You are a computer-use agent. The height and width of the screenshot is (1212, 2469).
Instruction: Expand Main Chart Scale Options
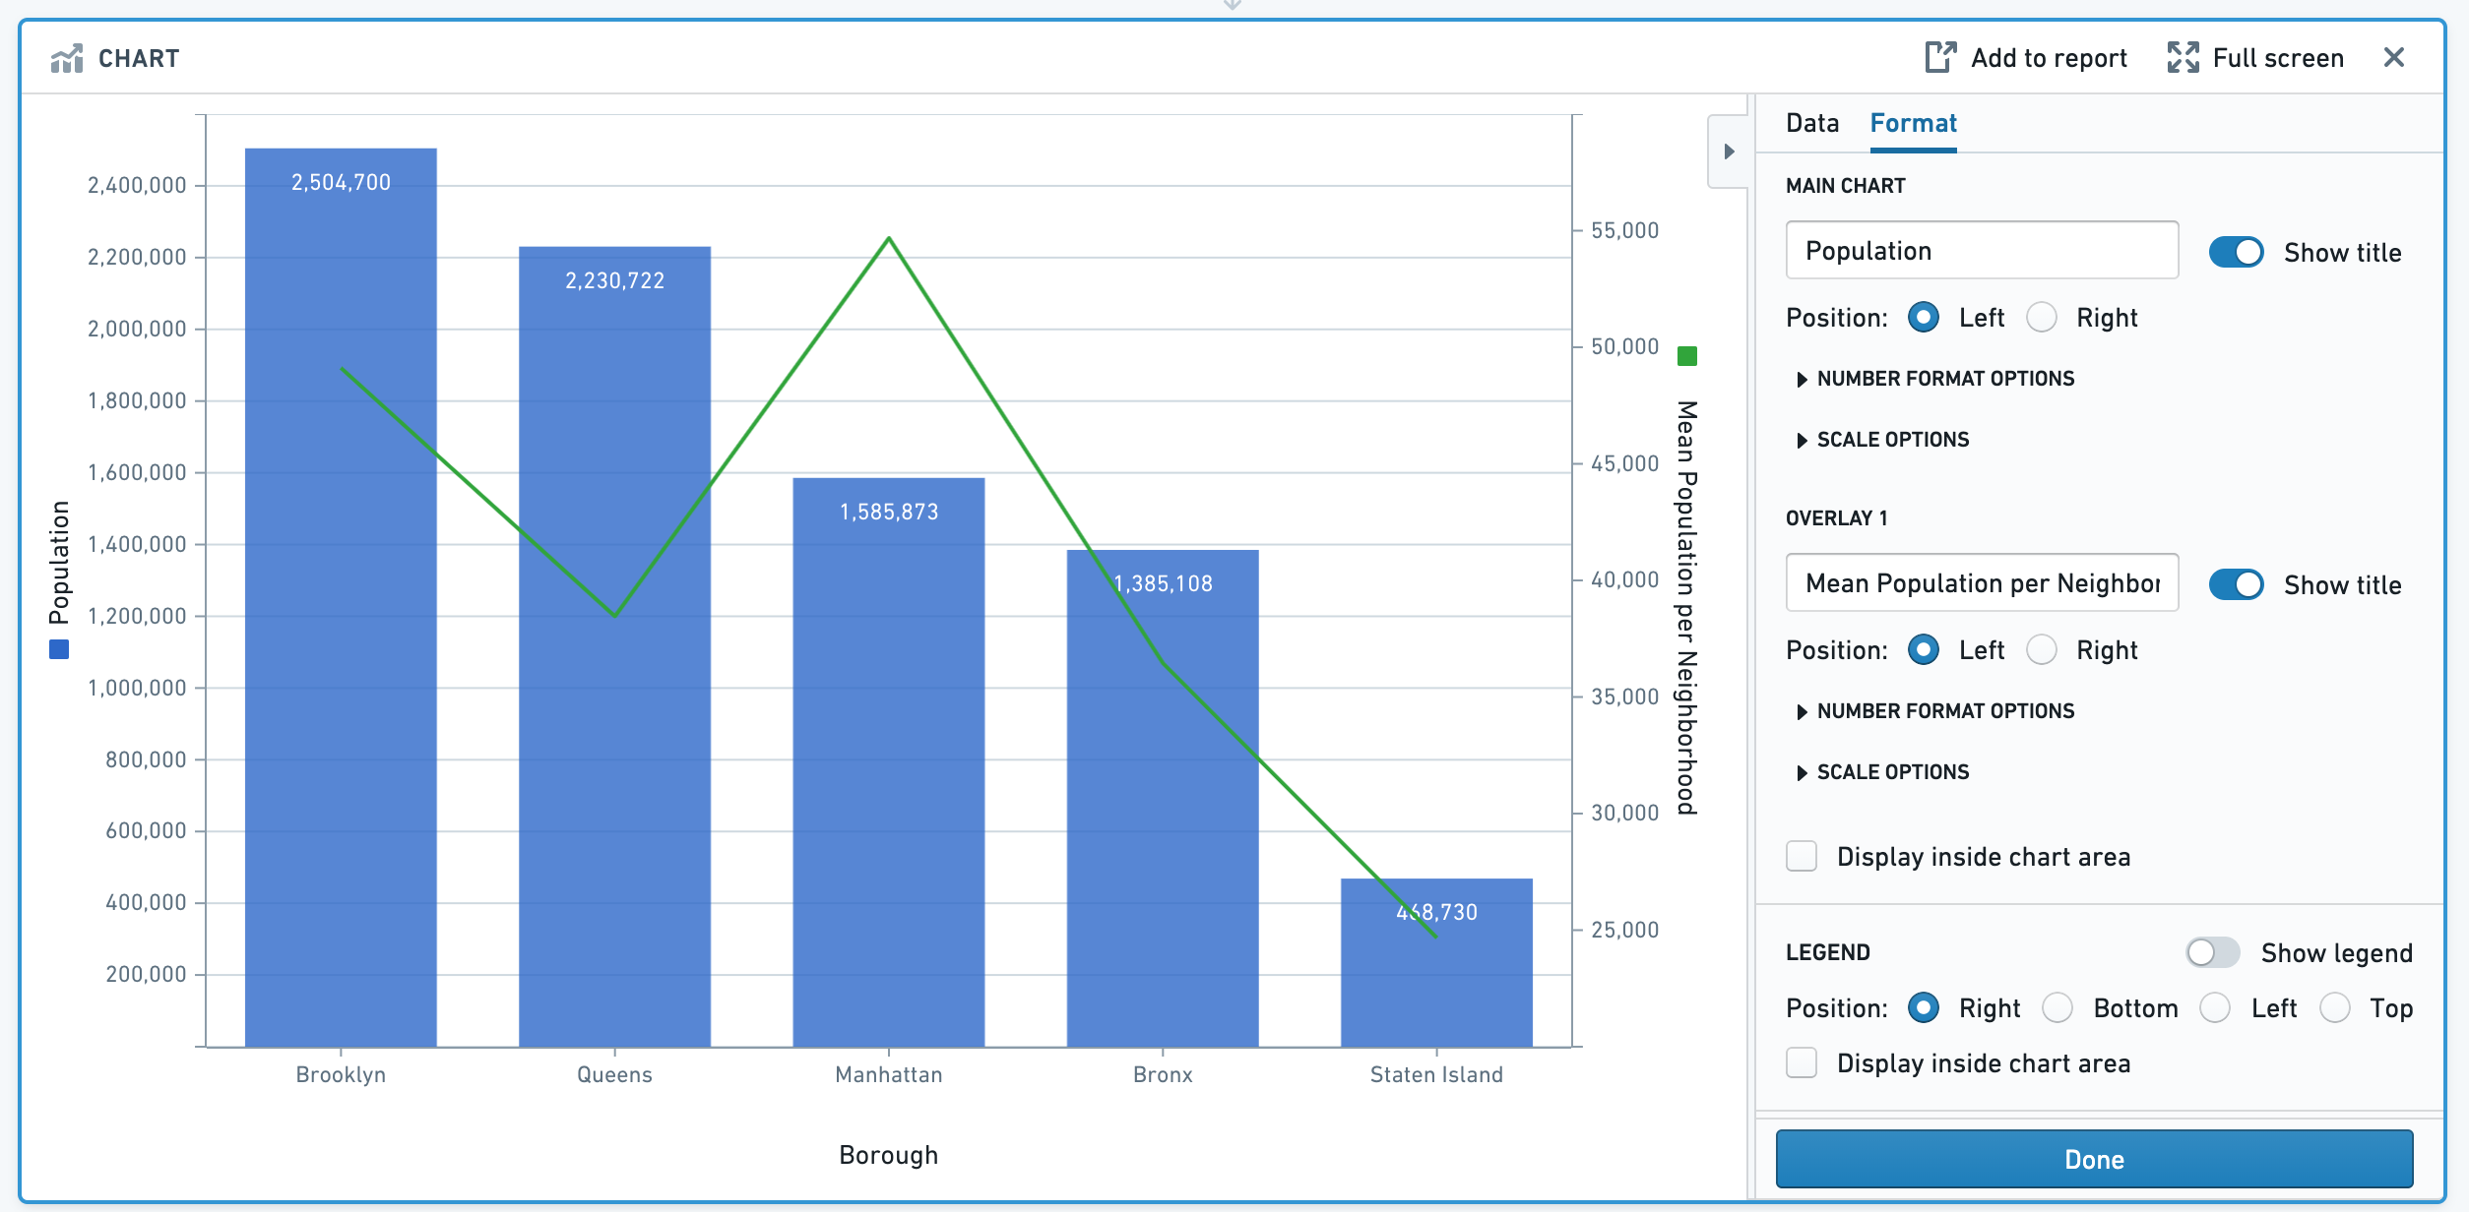point(1882,440)
